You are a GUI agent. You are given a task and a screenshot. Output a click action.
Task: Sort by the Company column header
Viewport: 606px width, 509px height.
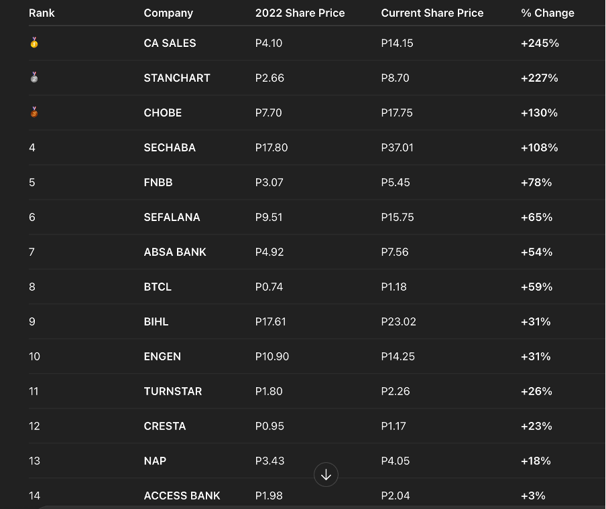tap(168, 13)
